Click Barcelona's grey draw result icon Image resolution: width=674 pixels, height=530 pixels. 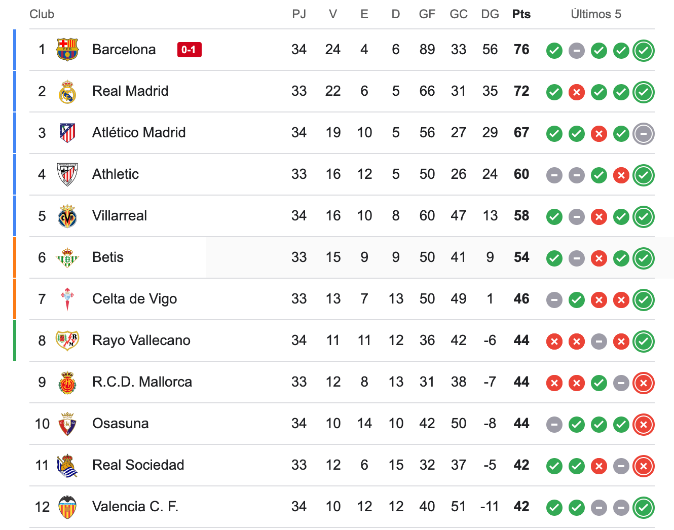[577, 51]
